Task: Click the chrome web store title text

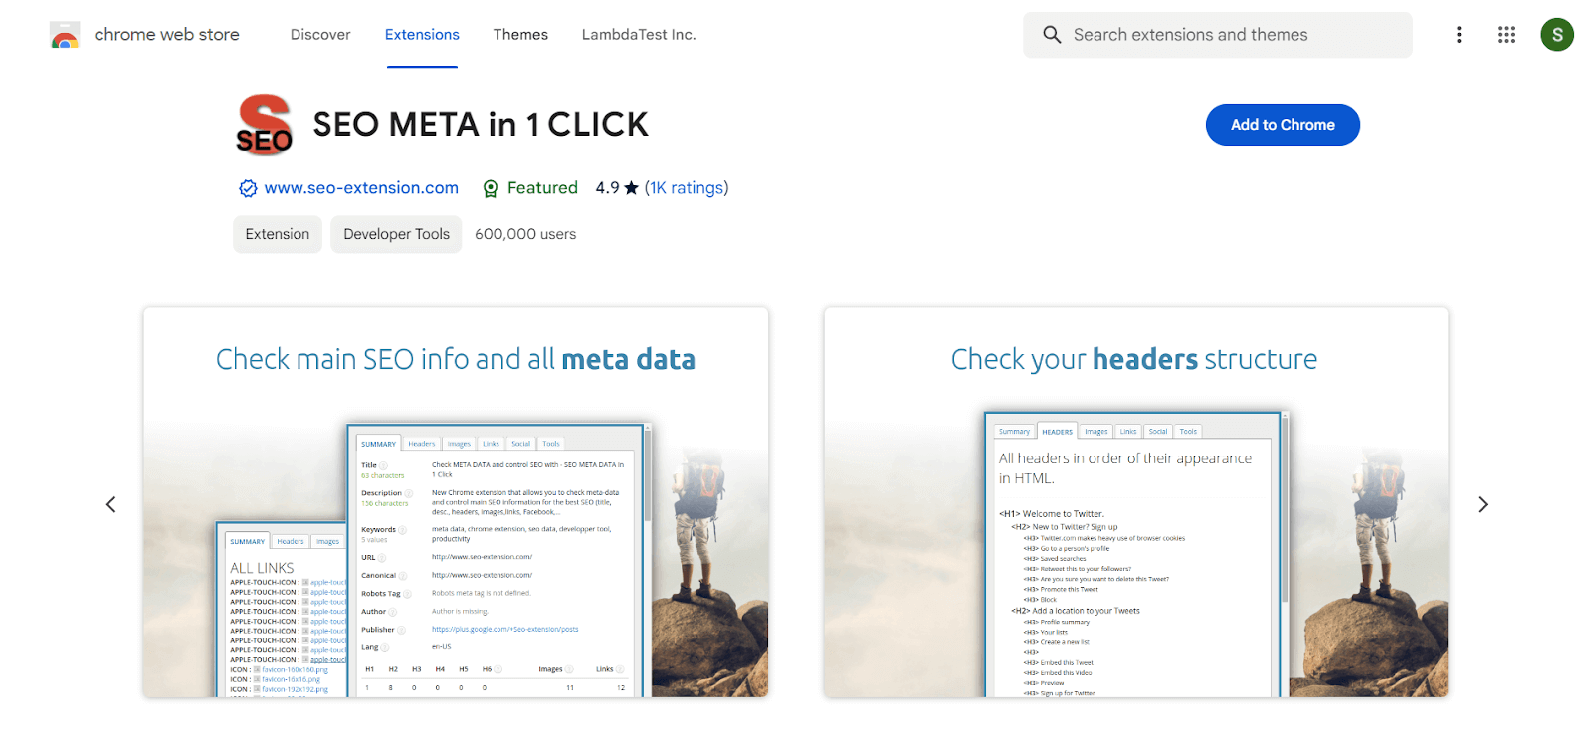Action: (x=167, y=35)
